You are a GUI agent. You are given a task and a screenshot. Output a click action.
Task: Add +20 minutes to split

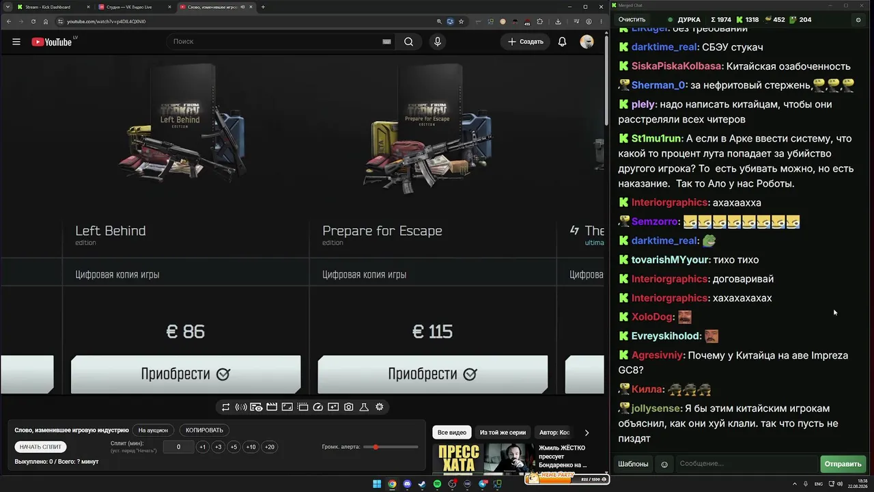[x=270, y=447]
